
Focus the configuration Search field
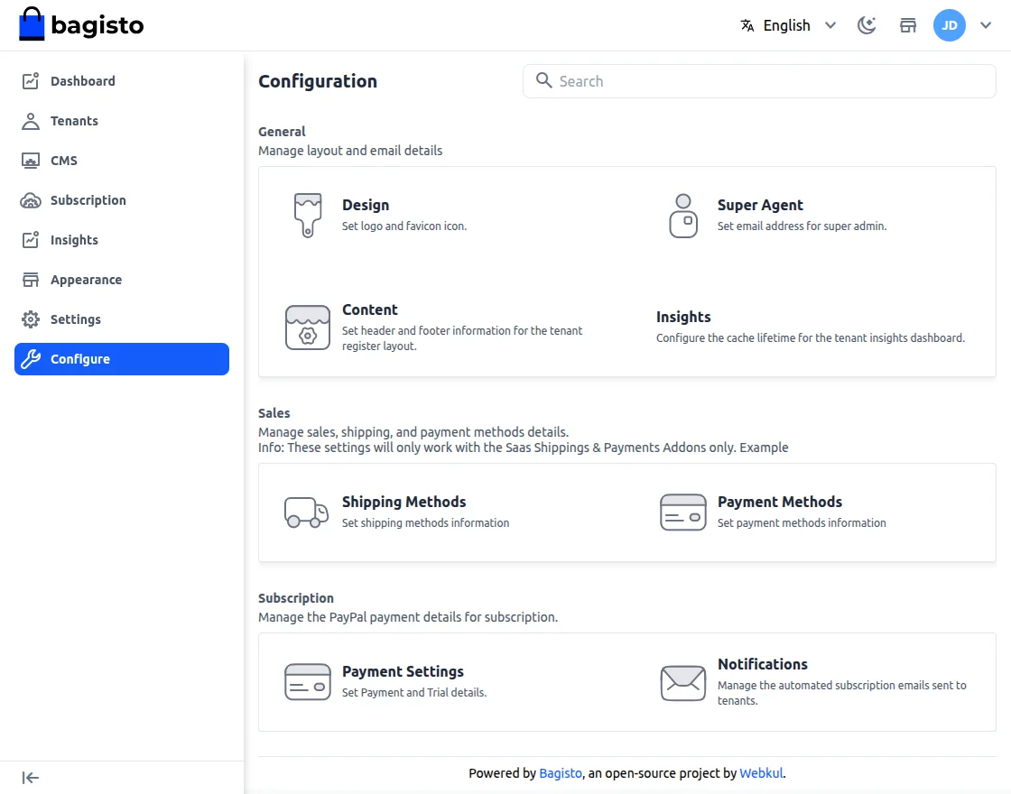(759, 81)
